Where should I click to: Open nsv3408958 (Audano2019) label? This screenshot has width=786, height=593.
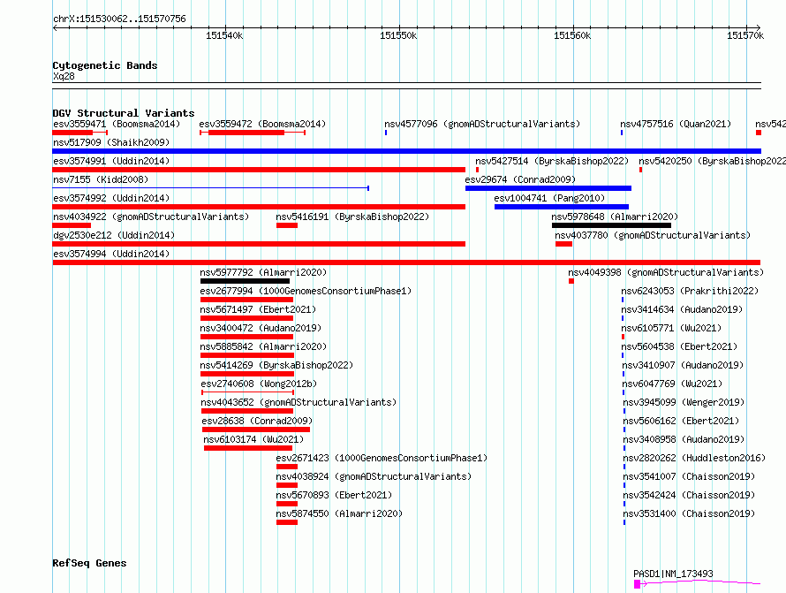[x=684, y=439]
